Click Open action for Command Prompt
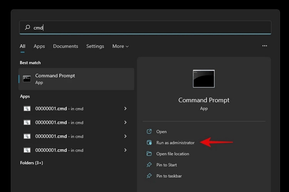Image resolution: width=289 pixels, height=192 pixels. point(161,132)
